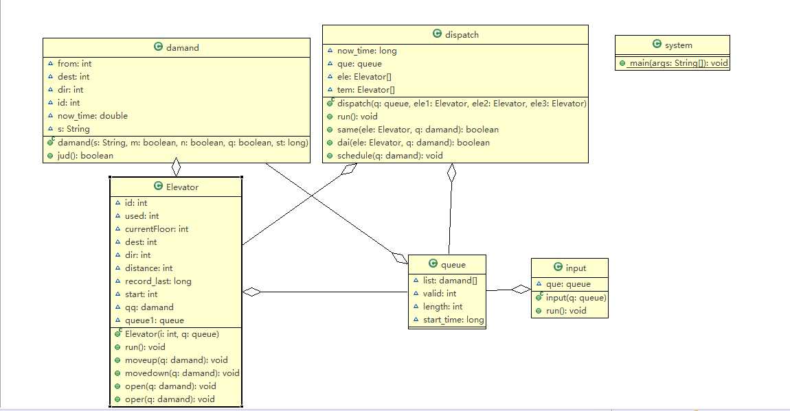Select the queue class title
Image resolution: width=790 pixels, height=411 pixels.
tap(453, 265)
